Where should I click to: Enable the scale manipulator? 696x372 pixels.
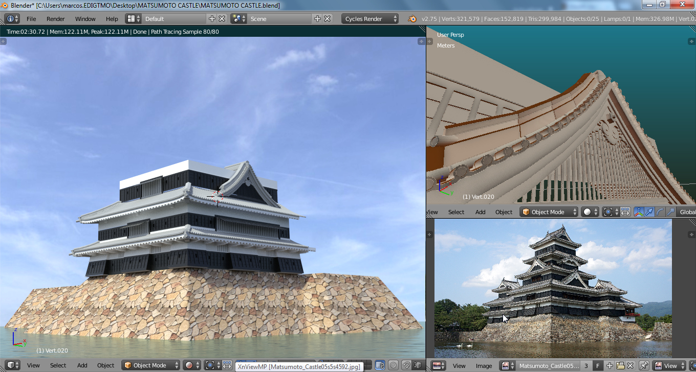[x=670, y=212]
